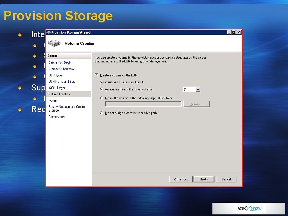The width and height of the screenshot is (288, 216).
Task: Go back with the Previous button
Action: click(x=181, y=179)
